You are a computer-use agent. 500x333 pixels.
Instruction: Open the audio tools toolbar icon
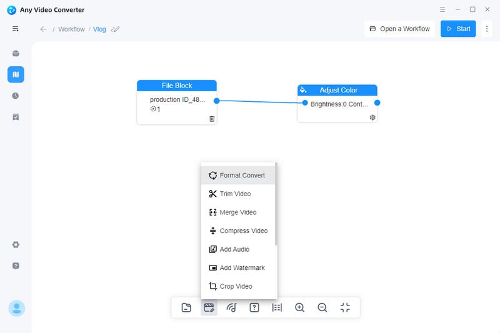(231, 307)
